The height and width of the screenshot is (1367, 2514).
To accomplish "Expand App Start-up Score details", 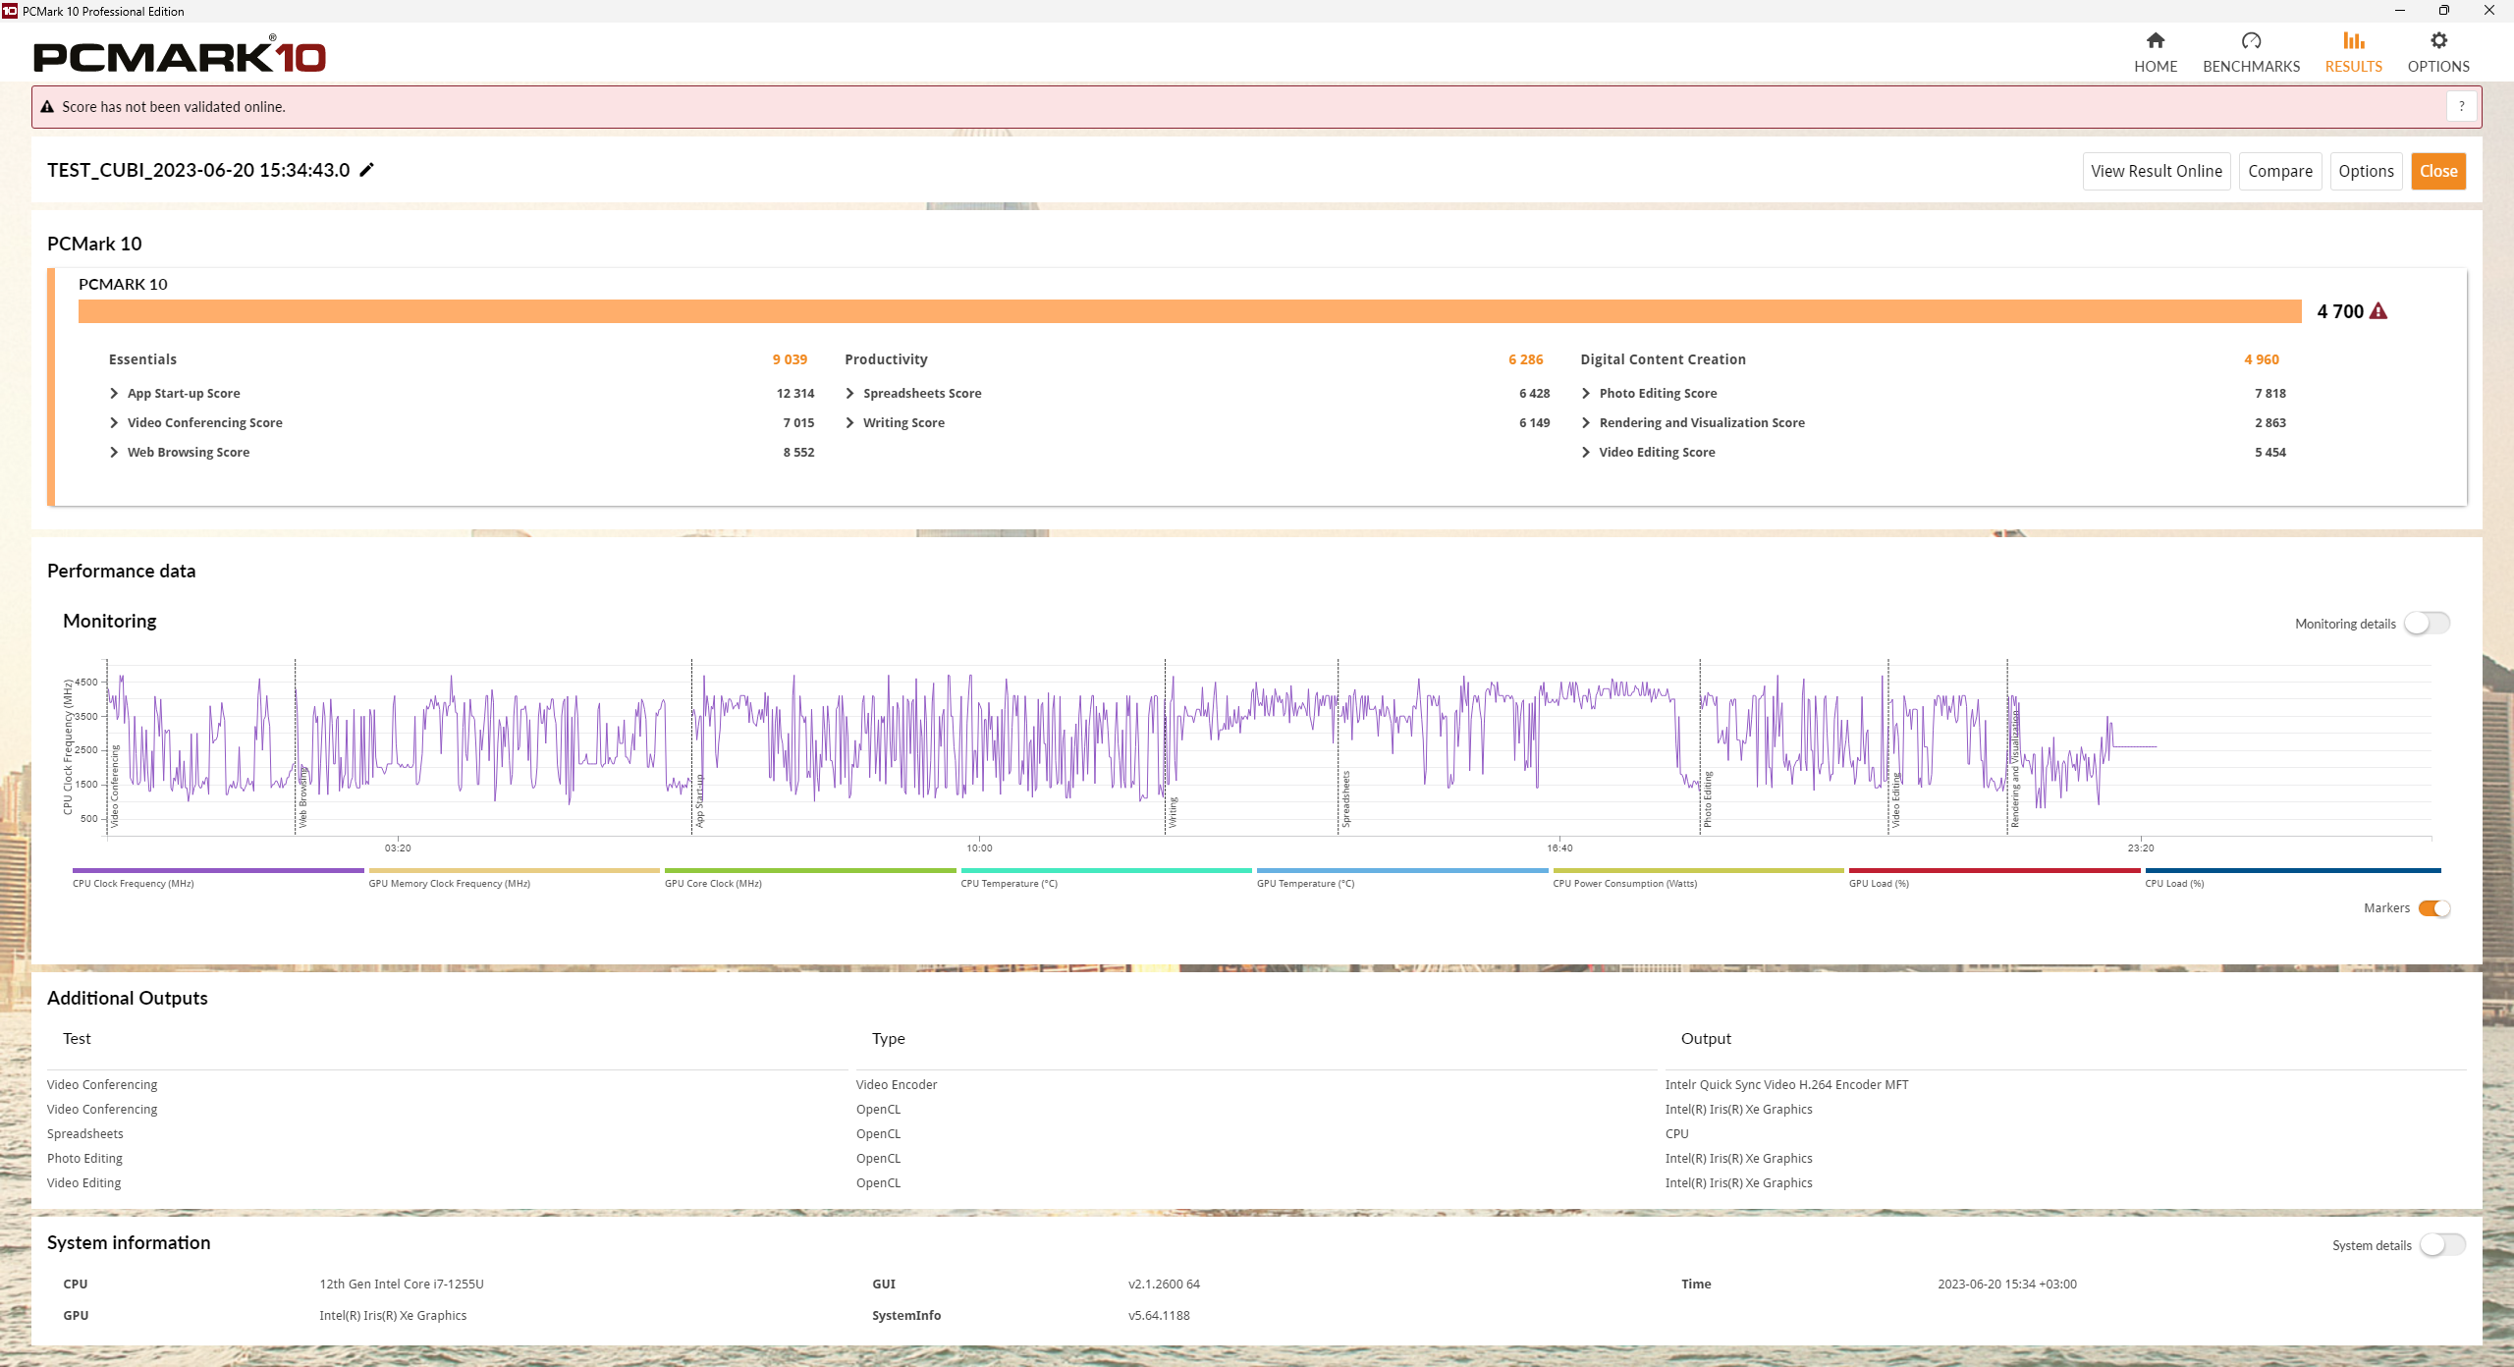I will [114, 393].
